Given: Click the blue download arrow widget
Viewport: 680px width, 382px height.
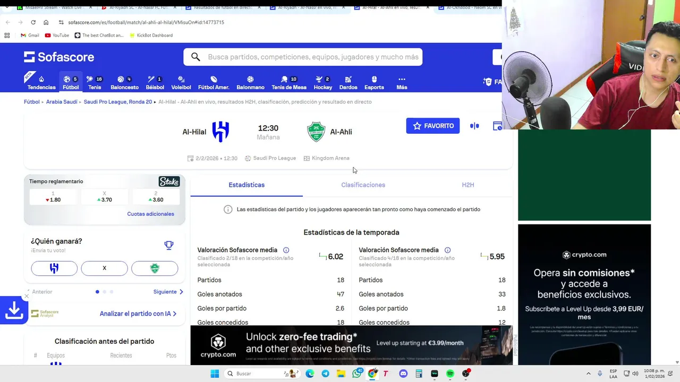Looking at the screenshot, I should point(14,310).
